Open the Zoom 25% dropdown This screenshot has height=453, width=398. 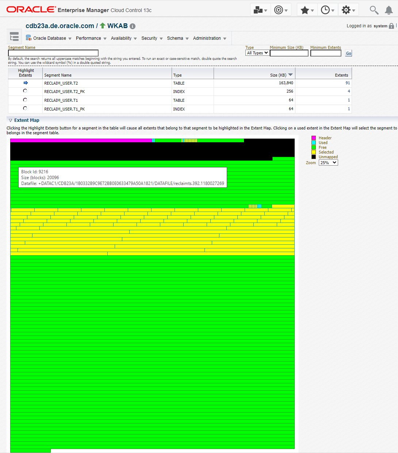328,163
